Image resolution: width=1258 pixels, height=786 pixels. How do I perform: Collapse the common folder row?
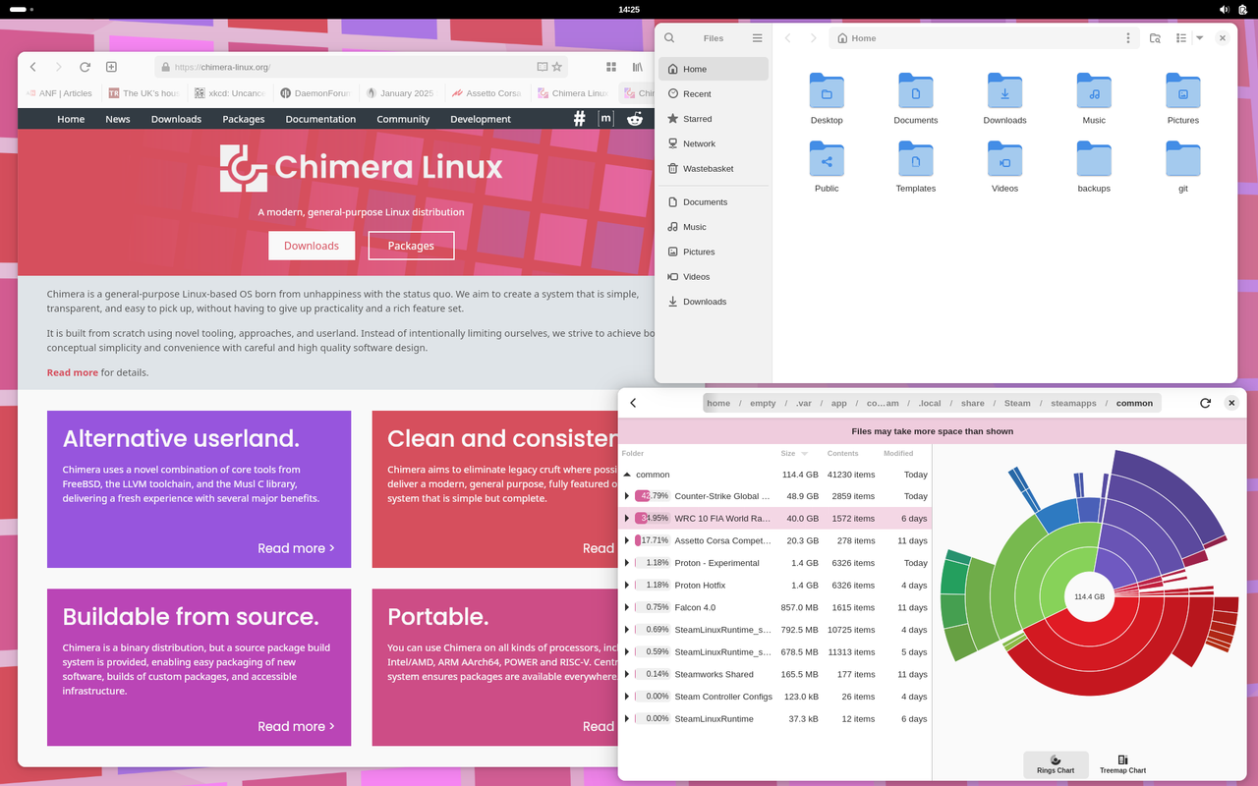[627, 475]
